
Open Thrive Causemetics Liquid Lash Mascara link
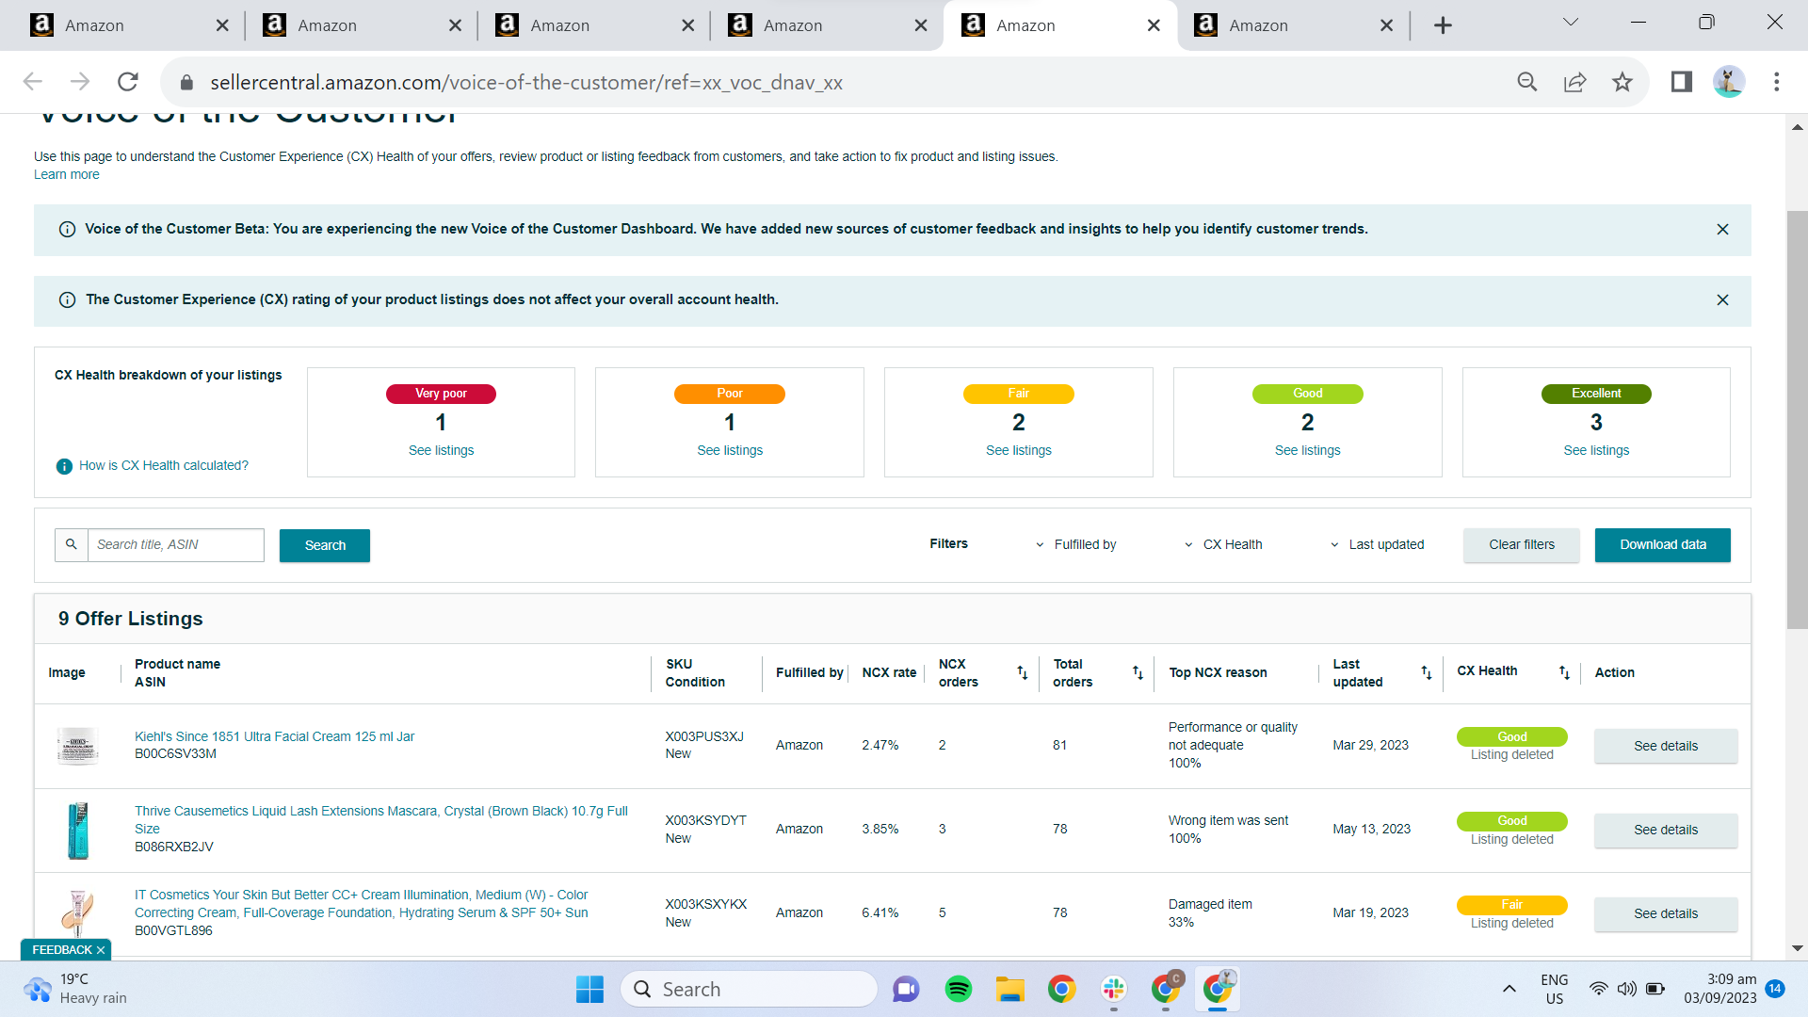point(381,819)
